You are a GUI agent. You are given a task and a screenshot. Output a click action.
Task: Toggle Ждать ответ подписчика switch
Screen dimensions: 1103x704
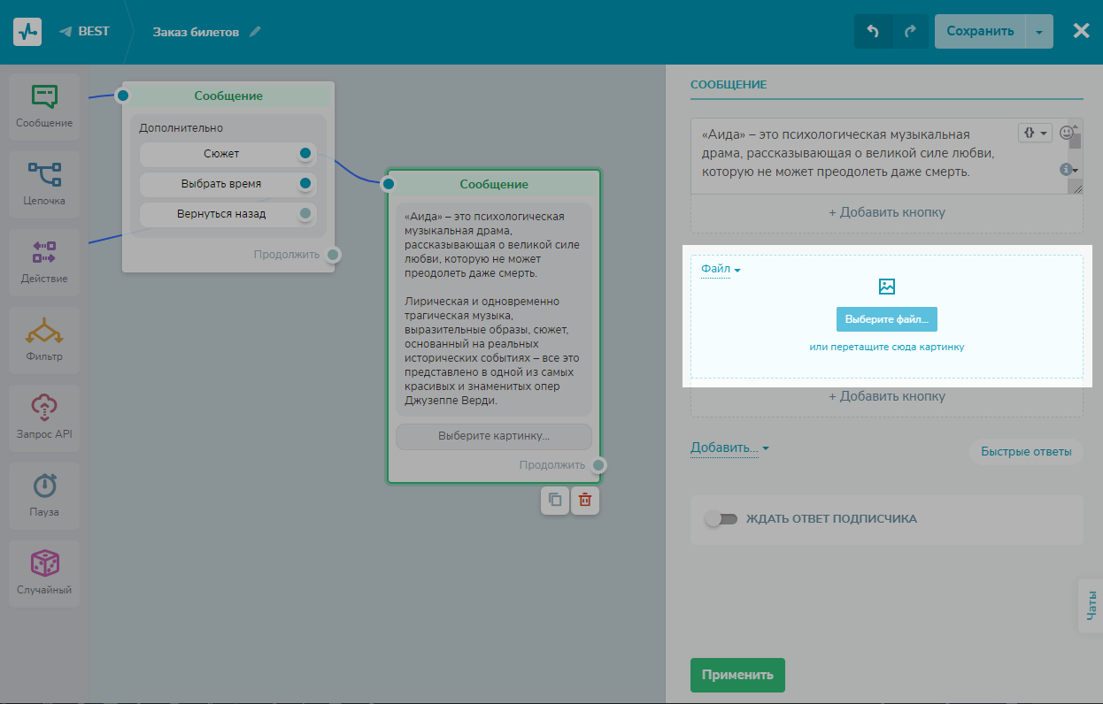point(721,519)
